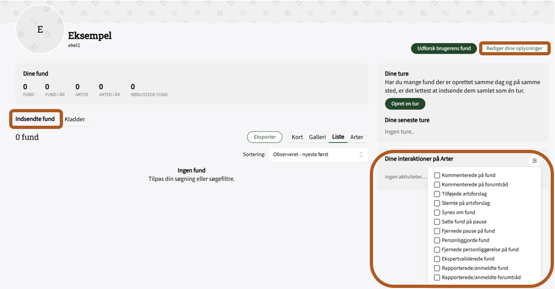
Task: Enable Satte fund på pause filter
Action: [x=437, y=222]
